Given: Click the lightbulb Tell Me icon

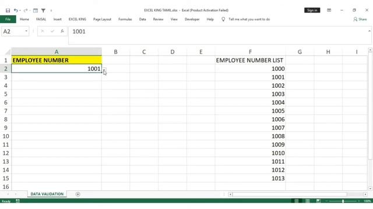Looking at the screenshot, I should 223,19.
